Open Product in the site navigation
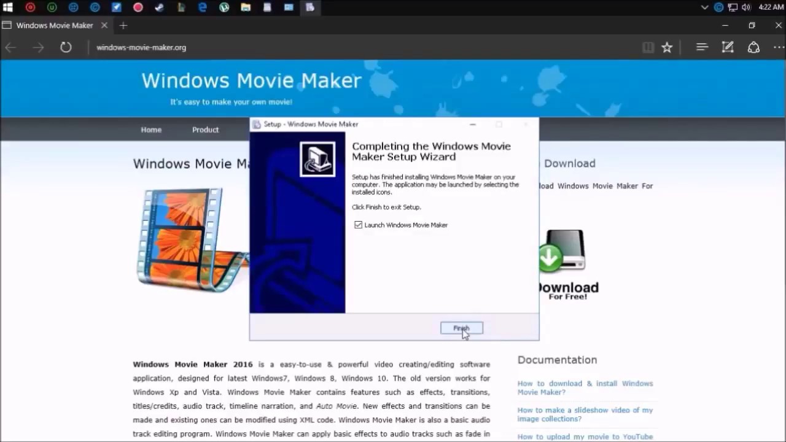Image resolution: width=786 pixels, height=442 pixels. point(205,130)
